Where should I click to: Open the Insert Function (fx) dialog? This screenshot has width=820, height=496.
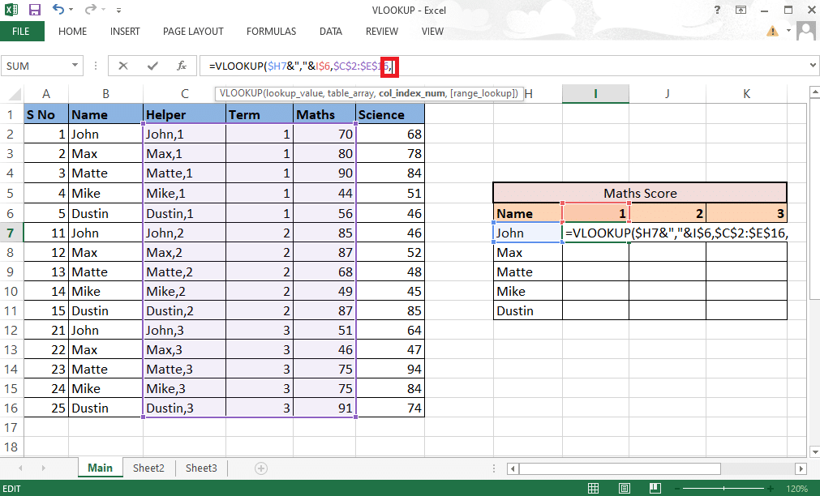pyautogui.click(x=181, y=66)
